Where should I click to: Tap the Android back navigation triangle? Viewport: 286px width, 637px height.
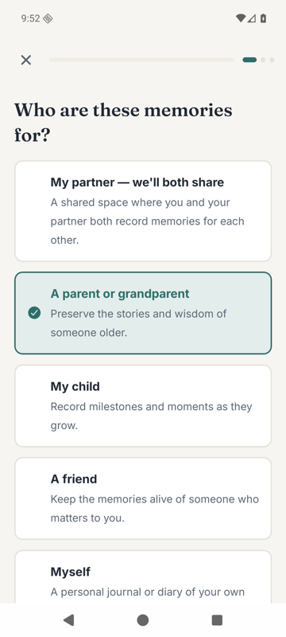click(x=69, y=620)
